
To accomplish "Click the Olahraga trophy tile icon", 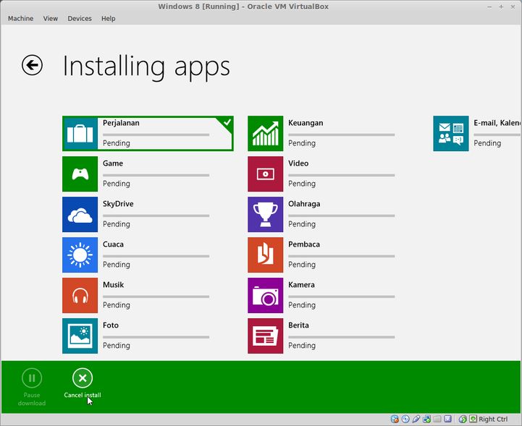I will tap(265, 215).
